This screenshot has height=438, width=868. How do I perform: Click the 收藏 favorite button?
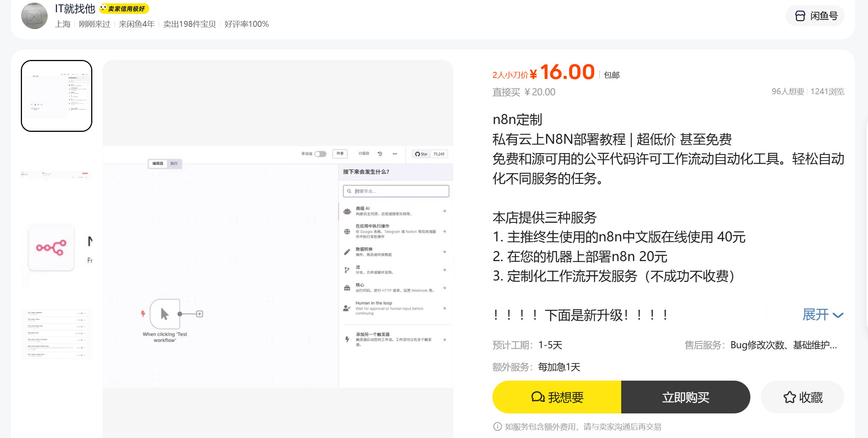pyautogui.click(x=802, y=397)
